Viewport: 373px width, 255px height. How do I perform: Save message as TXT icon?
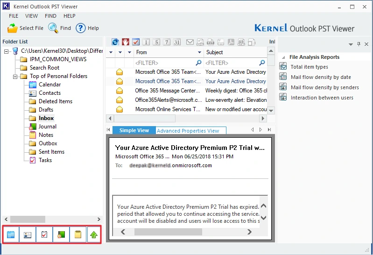(x=211, y=42)
